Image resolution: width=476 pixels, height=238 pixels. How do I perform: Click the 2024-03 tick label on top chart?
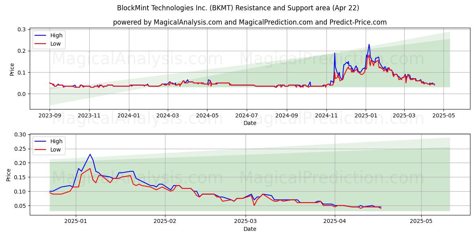coord(168,115)
